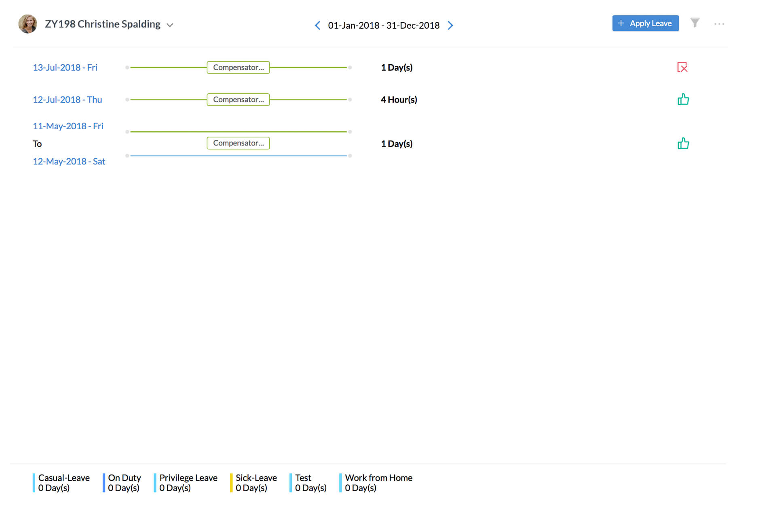Toggle the Casual-Leave legend item
Viewport: 760px width, 505px height.
click(x=64, y=482)
